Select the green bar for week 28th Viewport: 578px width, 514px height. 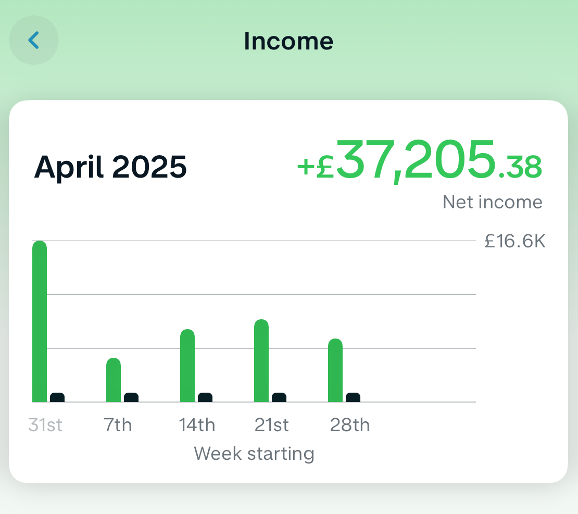pos(335,370)
